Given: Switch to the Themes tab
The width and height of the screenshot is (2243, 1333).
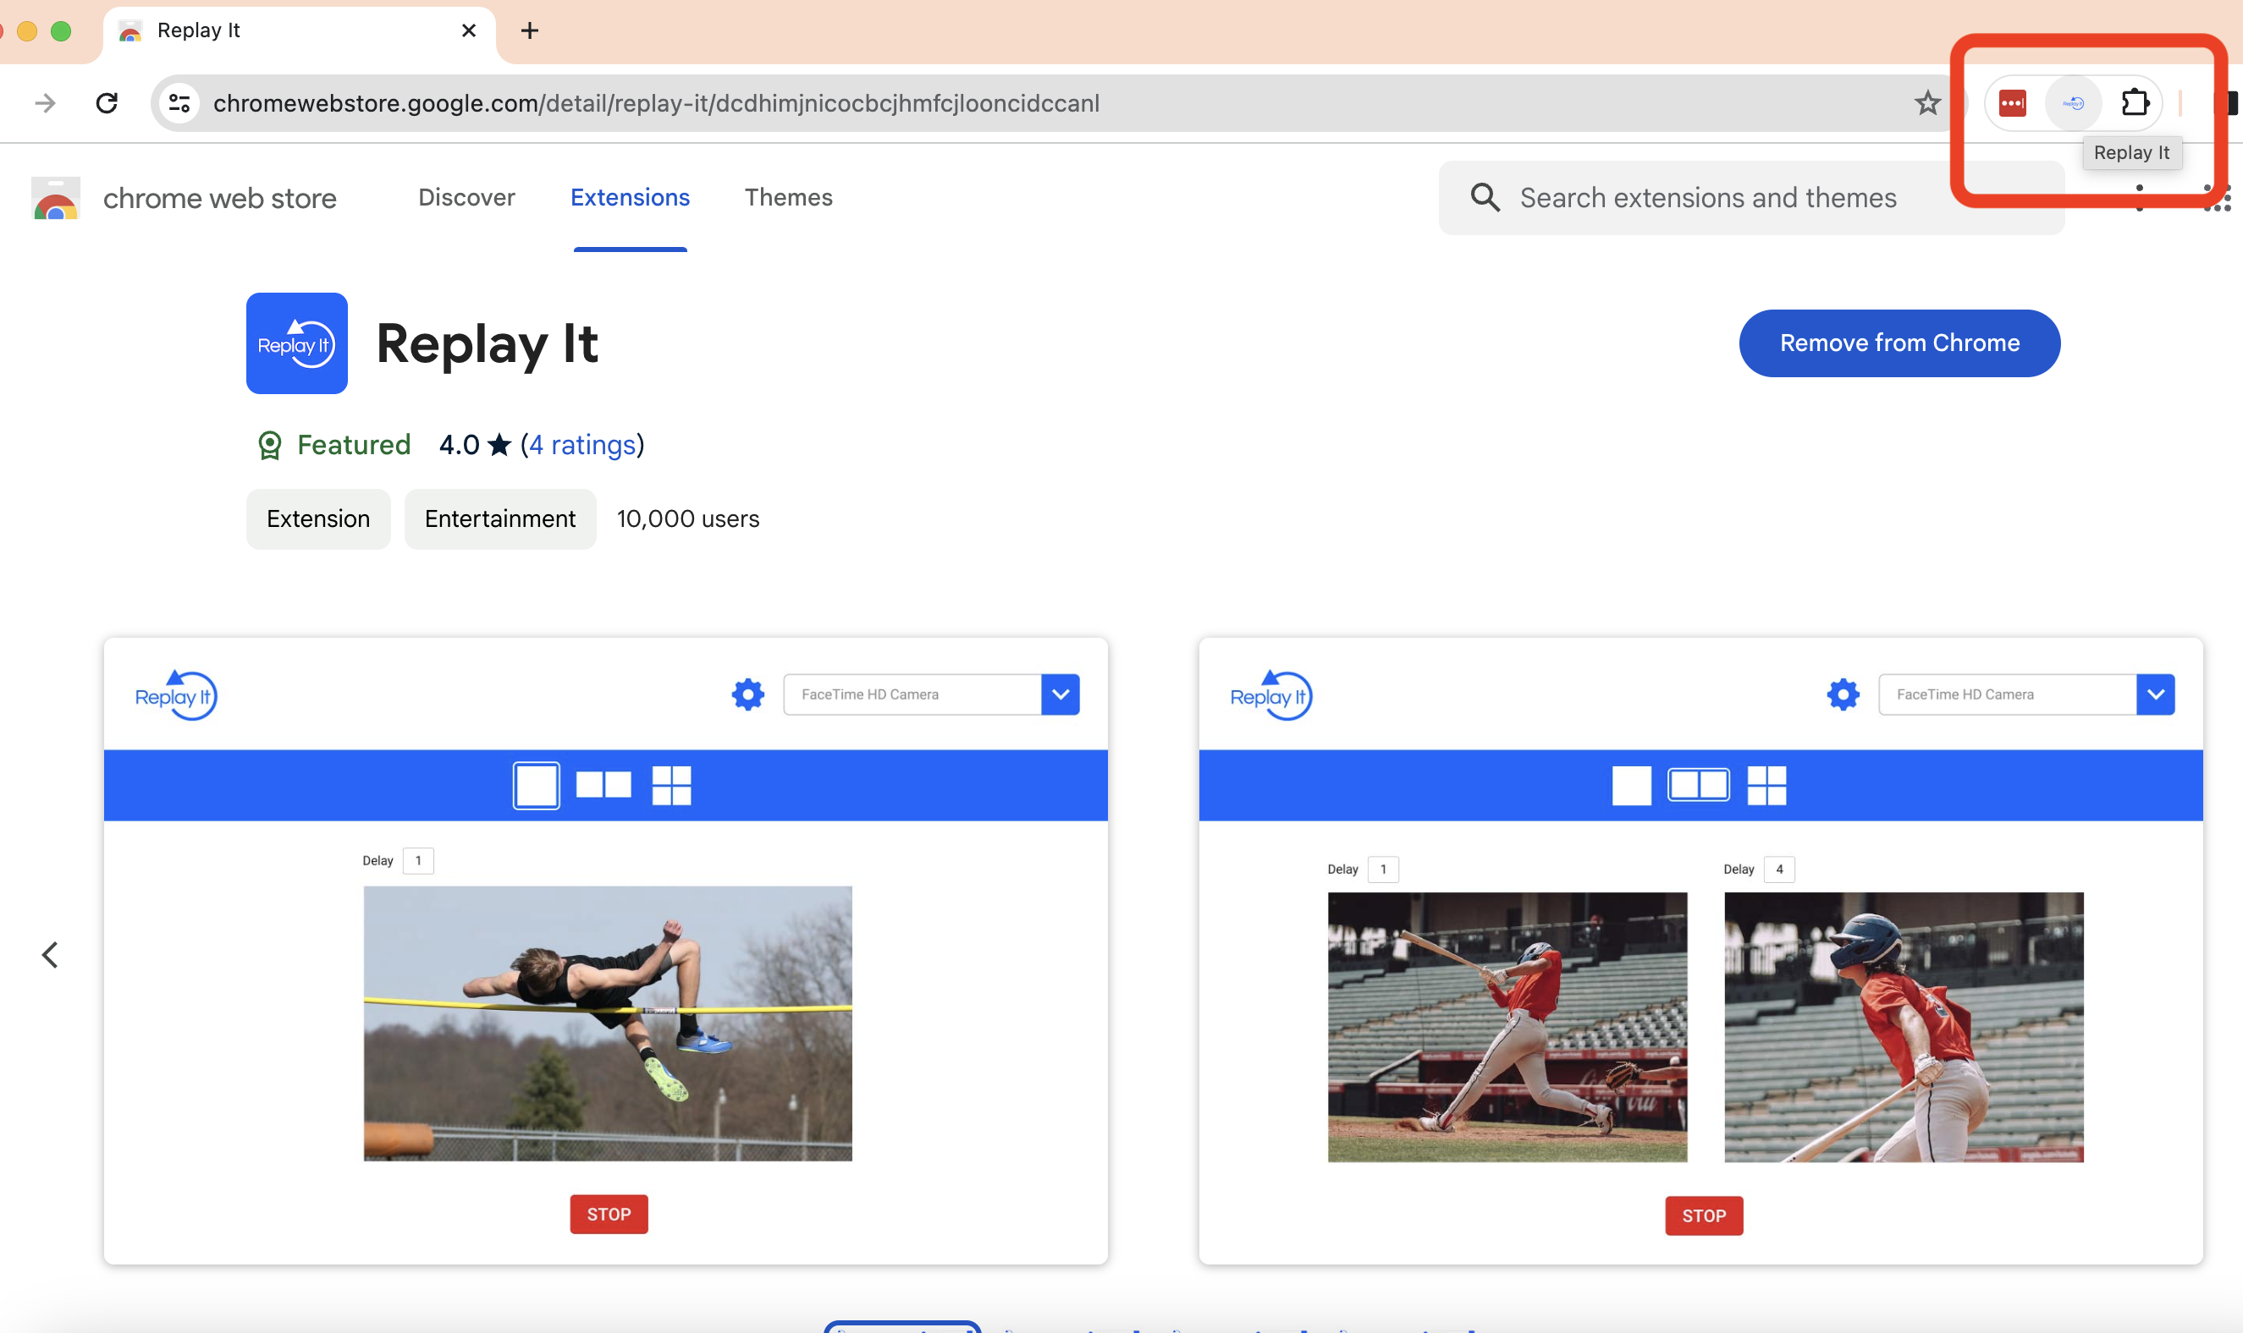Looking at the screenshot, I should click(788, 198).
